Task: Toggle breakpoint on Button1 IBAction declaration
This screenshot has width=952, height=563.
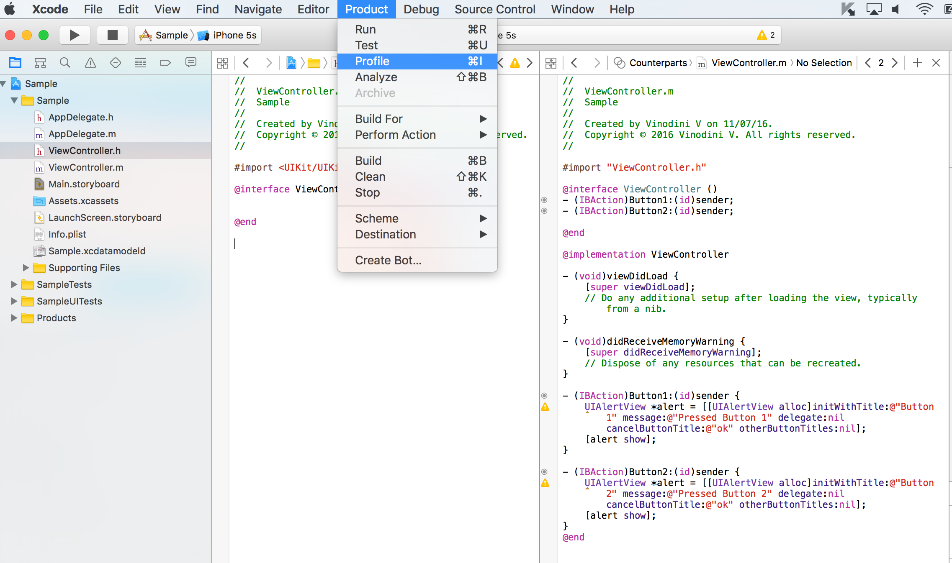Action: pos(544,200)
